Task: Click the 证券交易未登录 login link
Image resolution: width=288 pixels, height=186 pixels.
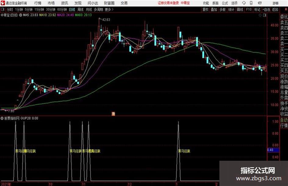Action: (x=169, y=3)
